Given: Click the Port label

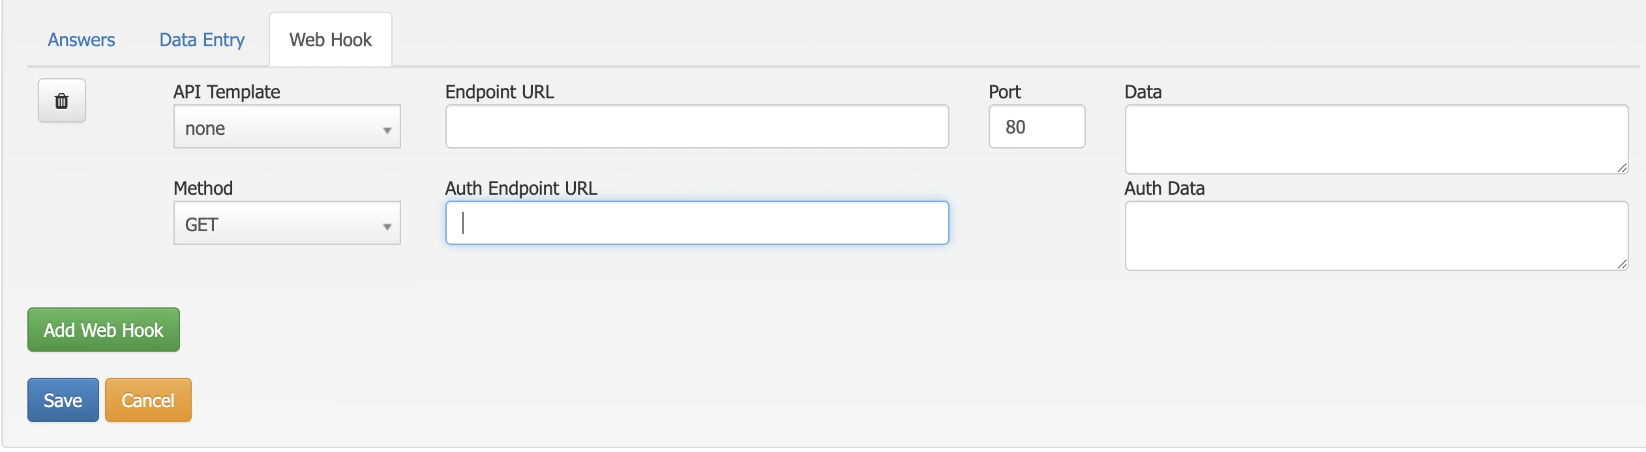Looking at the screenshot, I should coord(1004,92).
